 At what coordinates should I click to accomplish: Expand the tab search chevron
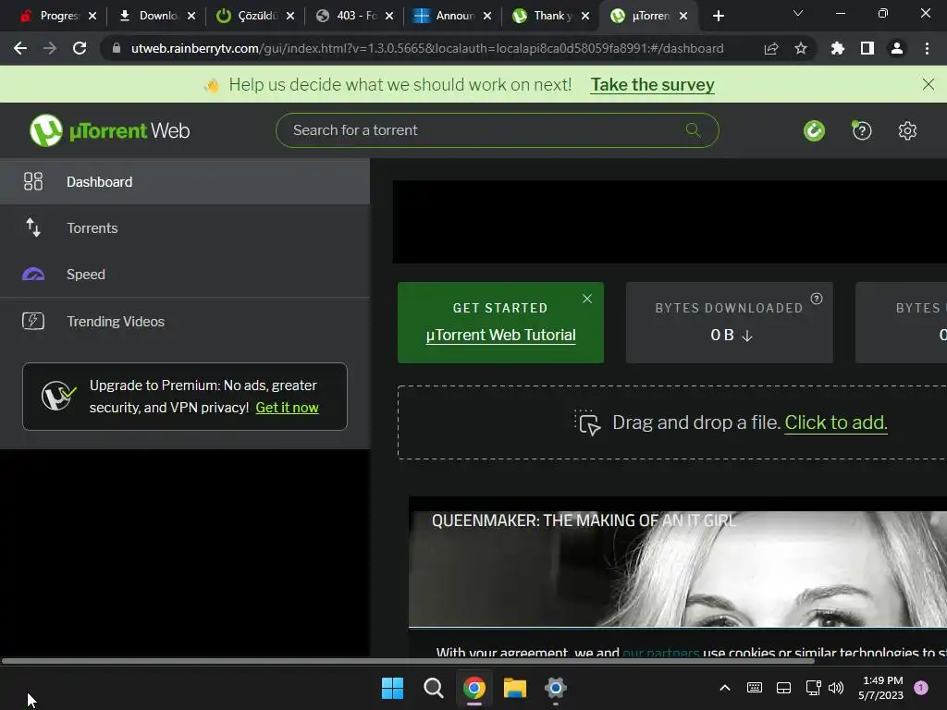[x=798, y=13]
